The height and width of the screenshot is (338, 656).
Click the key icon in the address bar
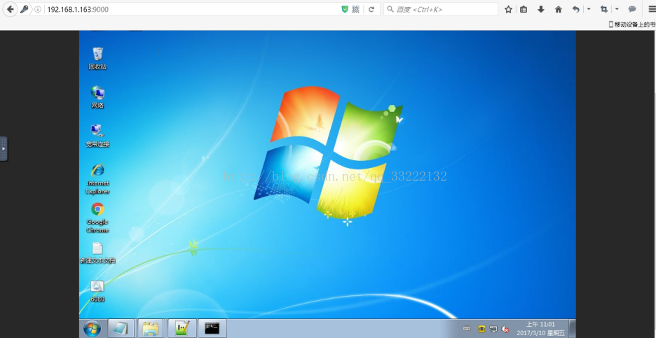click(25, 9)
